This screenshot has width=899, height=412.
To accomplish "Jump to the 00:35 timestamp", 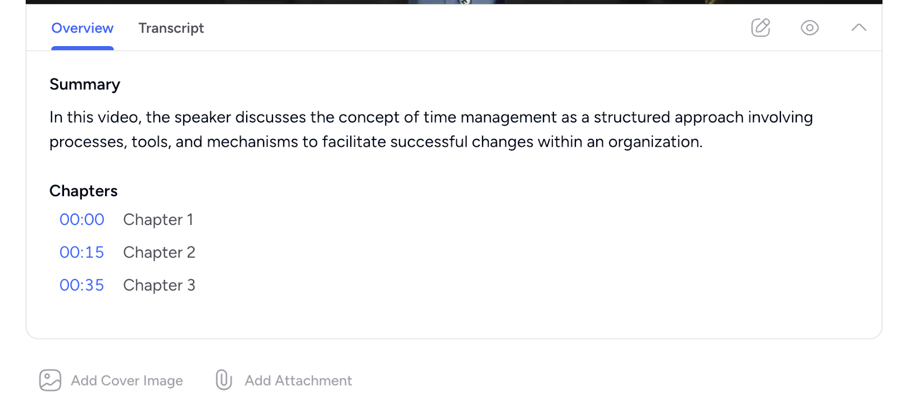I will pyautogui.click(x=82, y=285).
